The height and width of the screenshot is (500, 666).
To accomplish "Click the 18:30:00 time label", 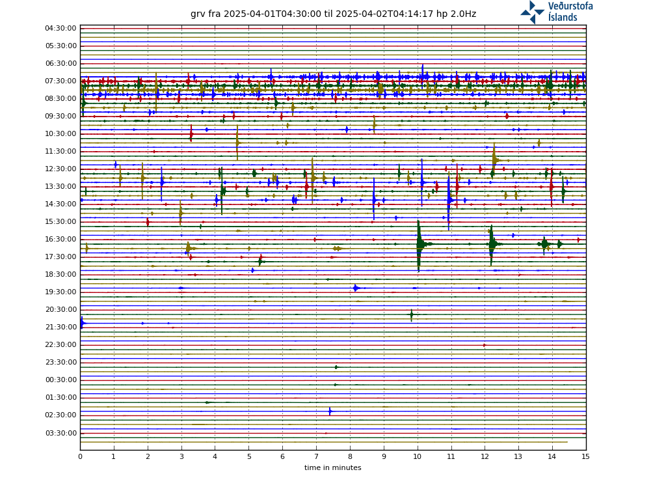I will tap(60, 274).
